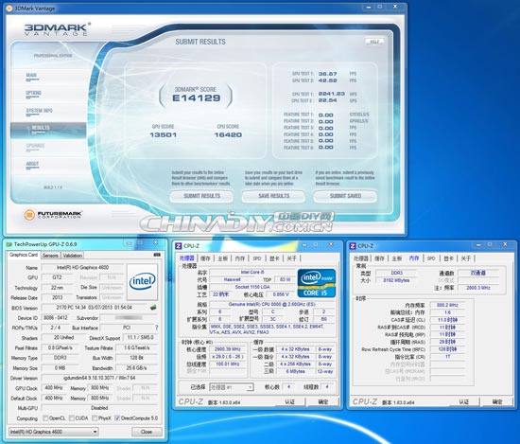Open the 显卡 tab in the processor CPU-Z window

tap(274, 258)
